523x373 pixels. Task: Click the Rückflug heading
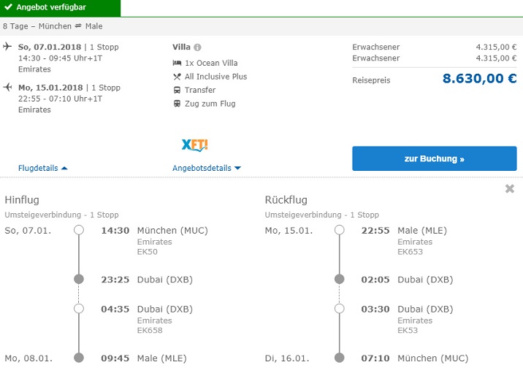(286, 200)
